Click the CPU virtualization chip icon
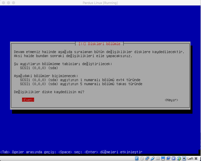 pos(174,158)
